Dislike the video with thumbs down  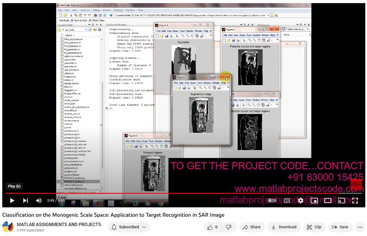pos(228,227)
